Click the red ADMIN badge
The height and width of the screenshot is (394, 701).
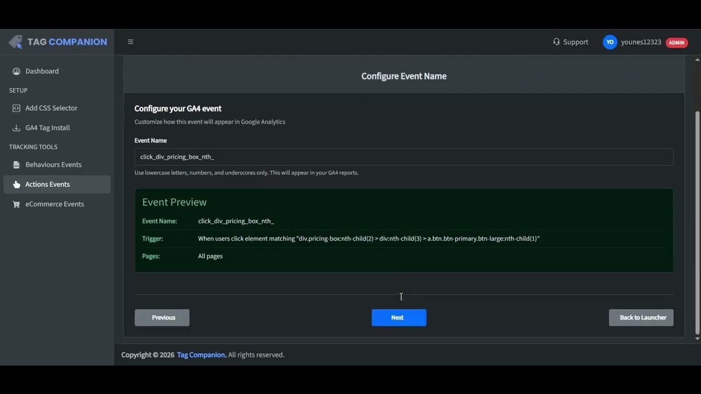coord(677,43)
